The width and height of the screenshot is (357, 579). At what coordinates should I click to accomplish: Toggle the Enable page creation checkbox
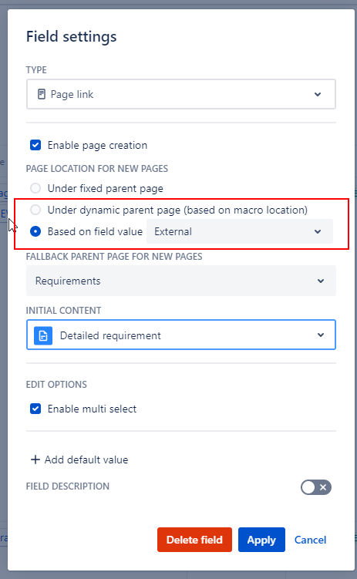click(35, 145)
